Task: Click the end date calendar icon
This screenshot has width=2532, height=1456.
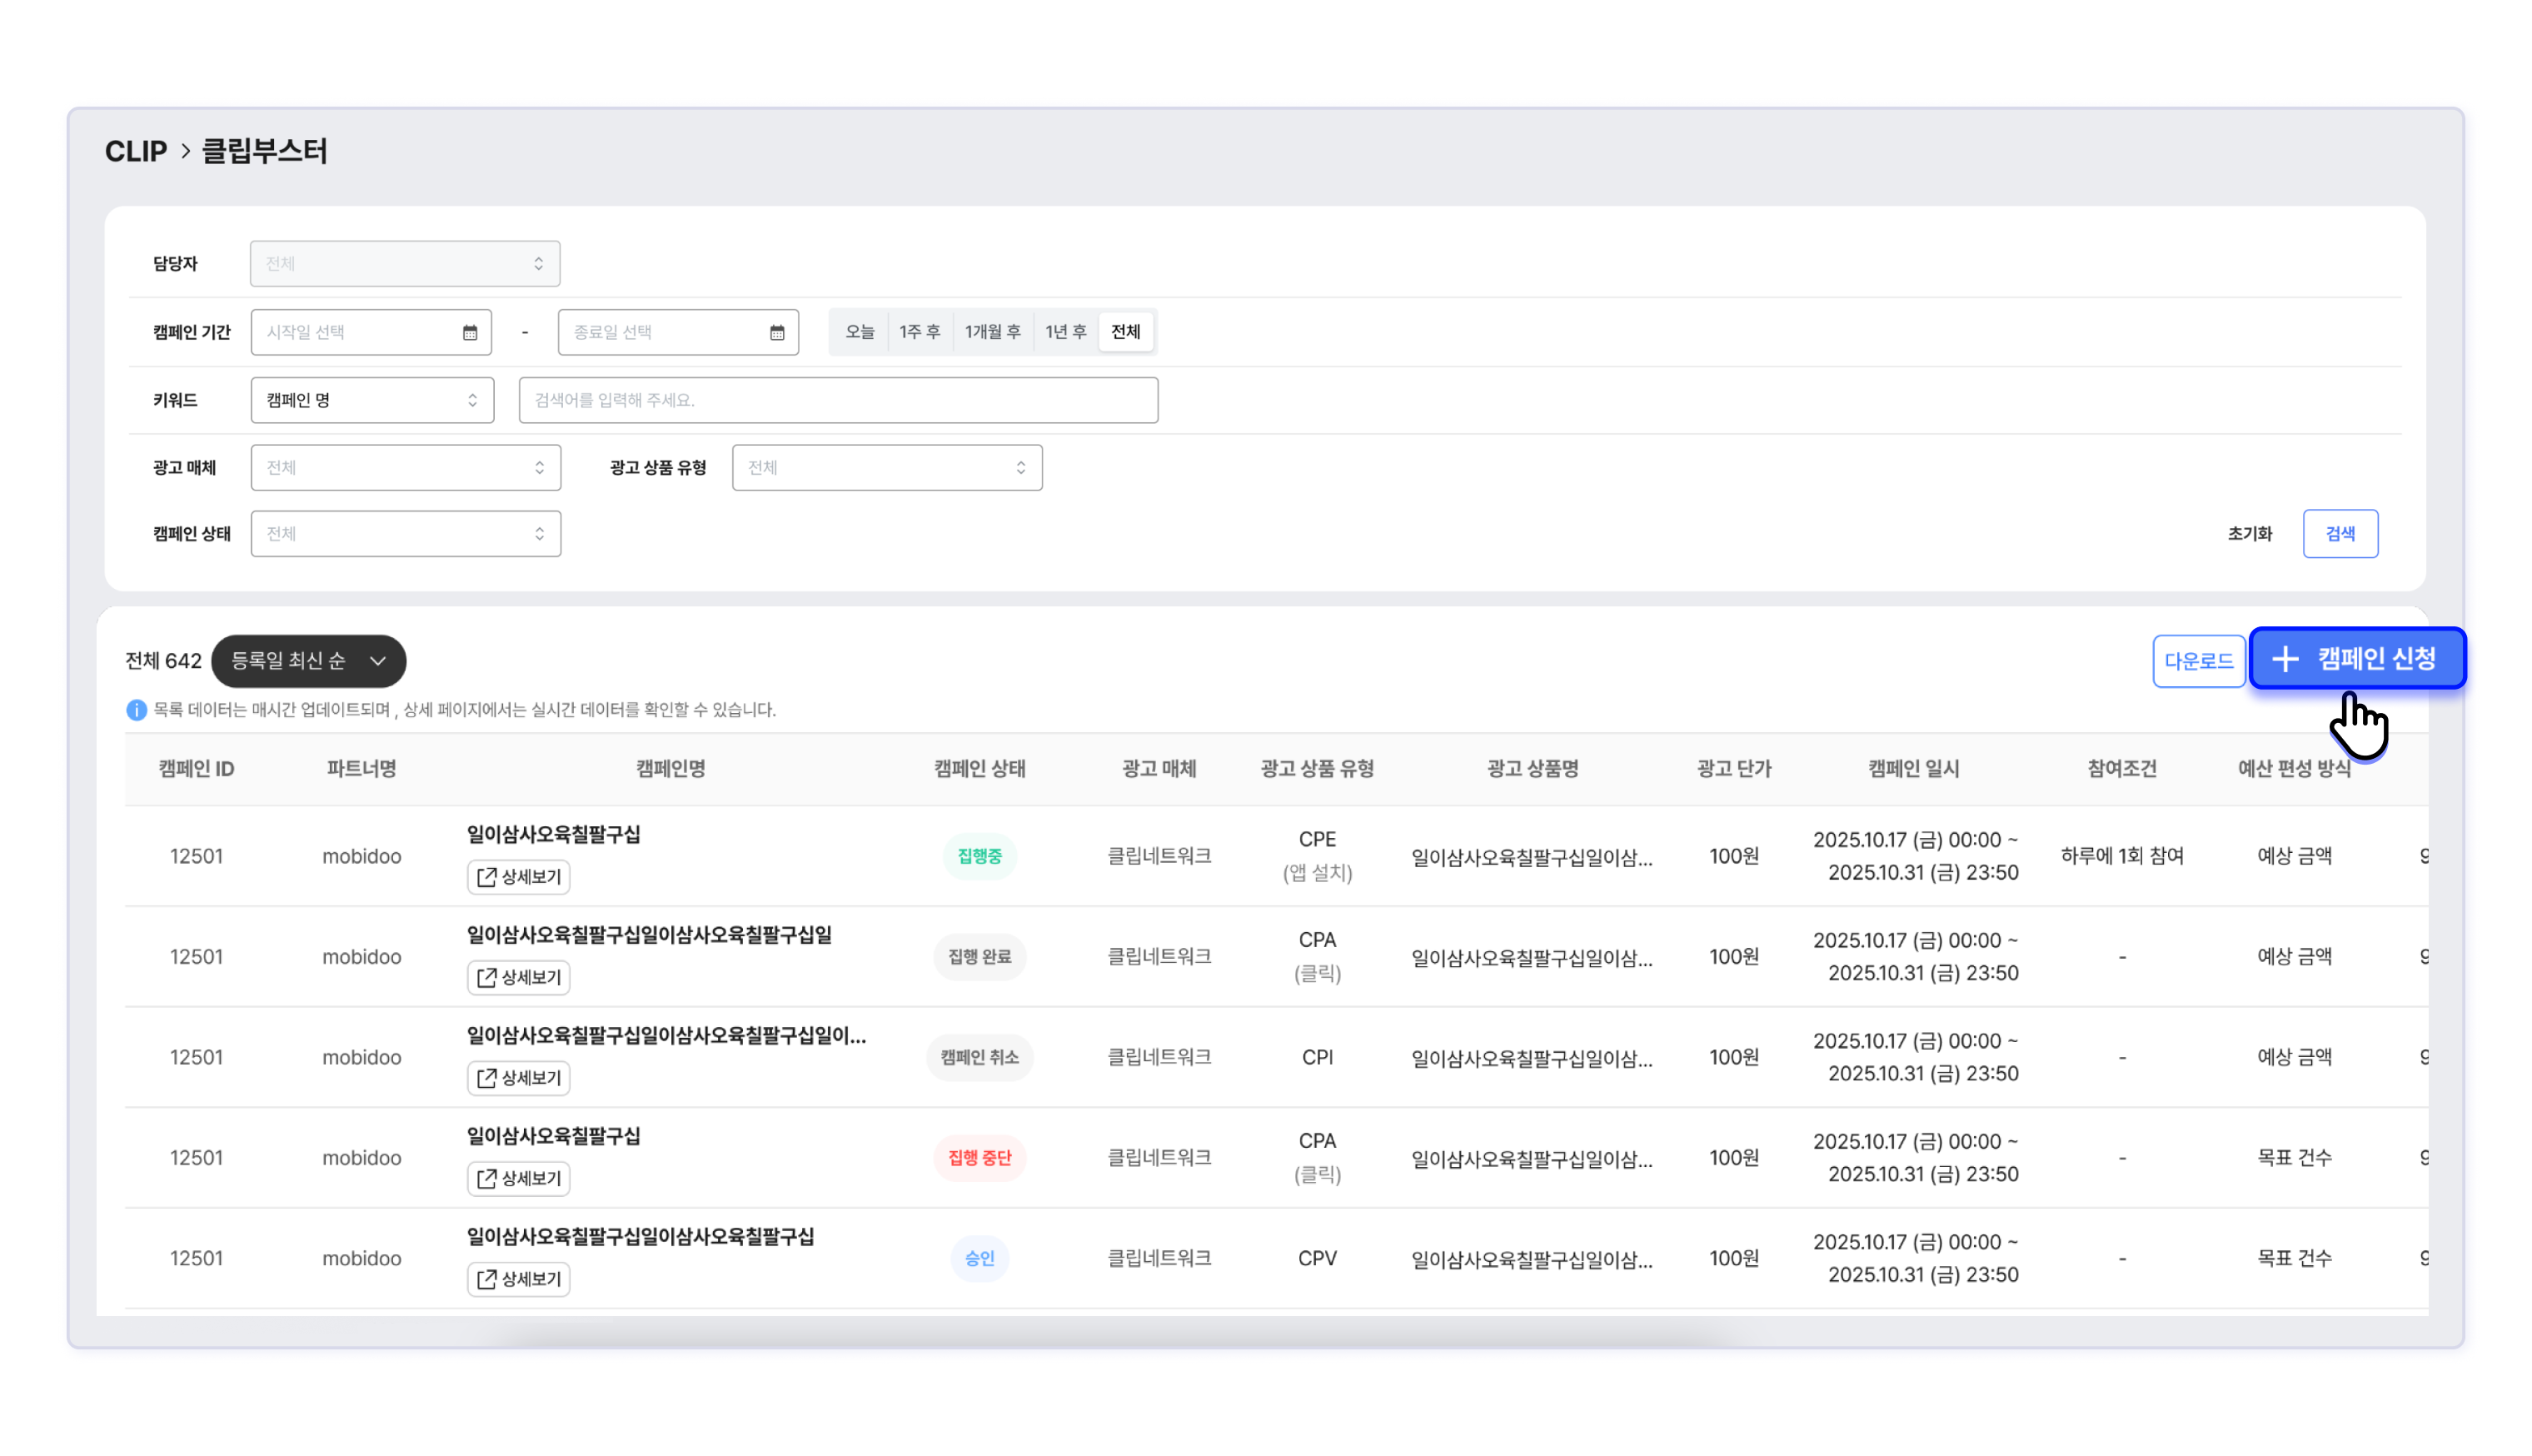Action: [x=777, y=332]
